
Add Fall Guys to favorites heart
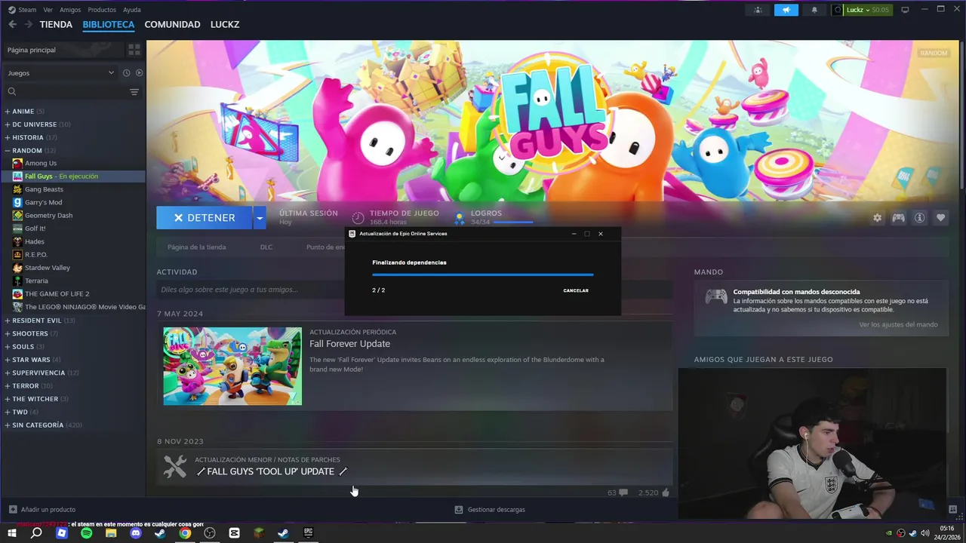(x=940, y=218)
